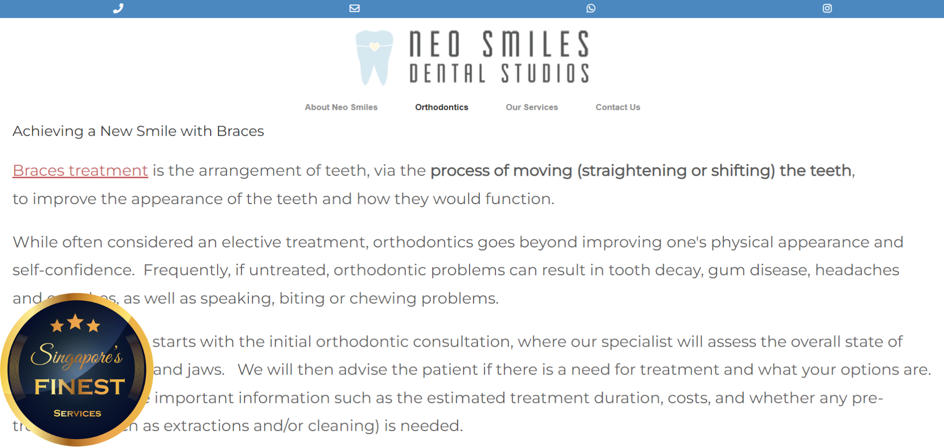Open the email envelope icon
This screenshot has height=447, width=944.
click(354, 8)
